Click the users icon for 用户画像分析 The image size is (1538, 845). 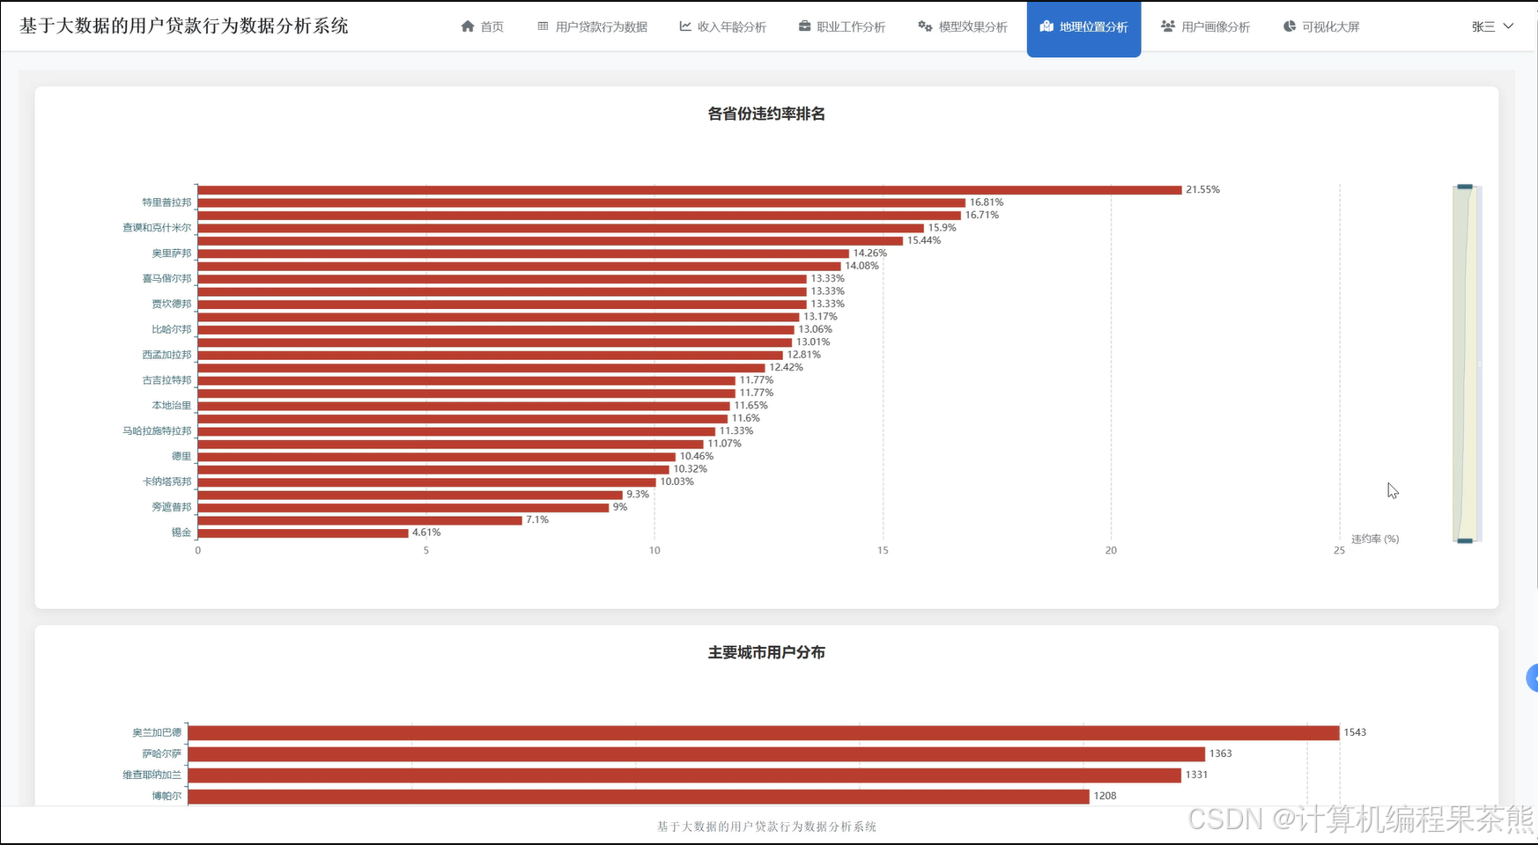tap(1168, 26)
